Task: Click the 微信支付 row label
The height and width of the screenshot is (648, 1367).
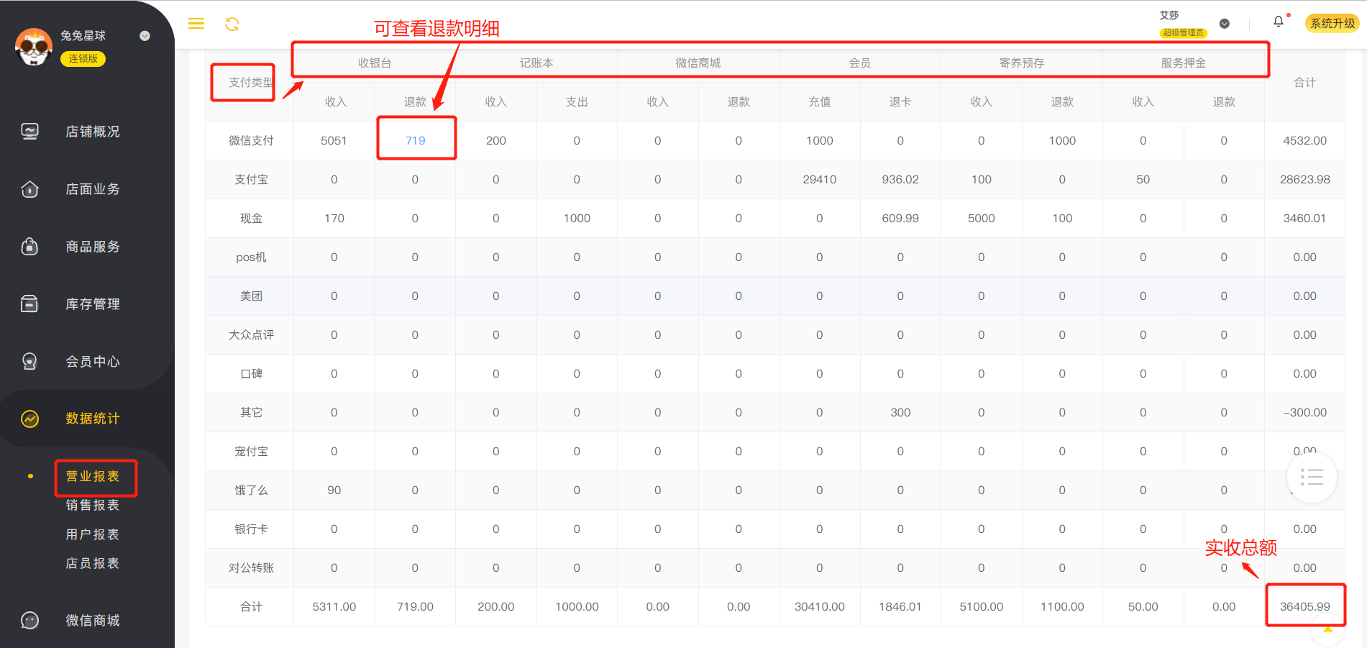Action: point(251,140)
